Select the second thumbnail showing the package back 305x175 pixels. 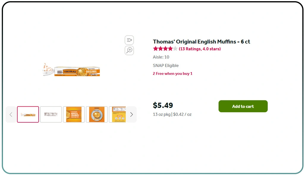click(x=51, y=114)
